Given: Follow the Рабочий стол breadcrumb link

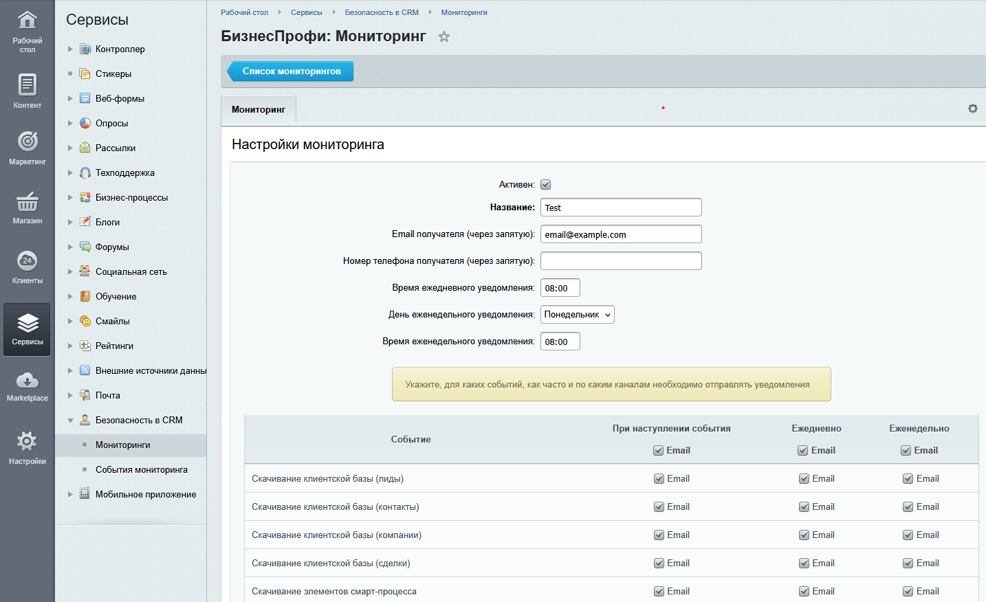Looking at the screenshot, I should coord(245,12).
